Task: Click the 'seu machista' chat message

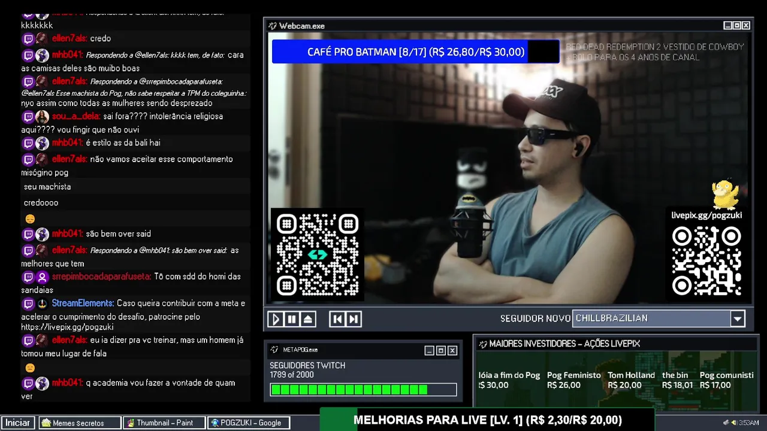Action: point(47,187)
